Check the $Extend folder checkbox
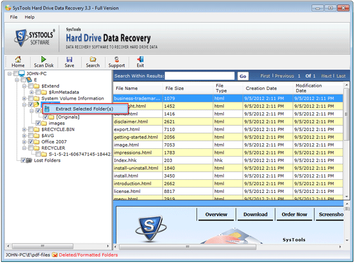 [31, 86]
